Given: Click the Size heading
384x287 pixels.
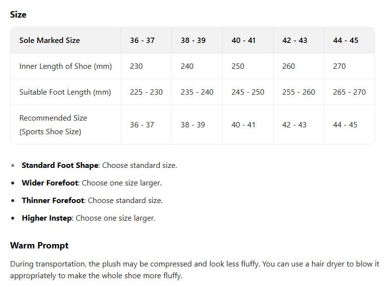Looking at the screenshot, I should coord(18,15).
